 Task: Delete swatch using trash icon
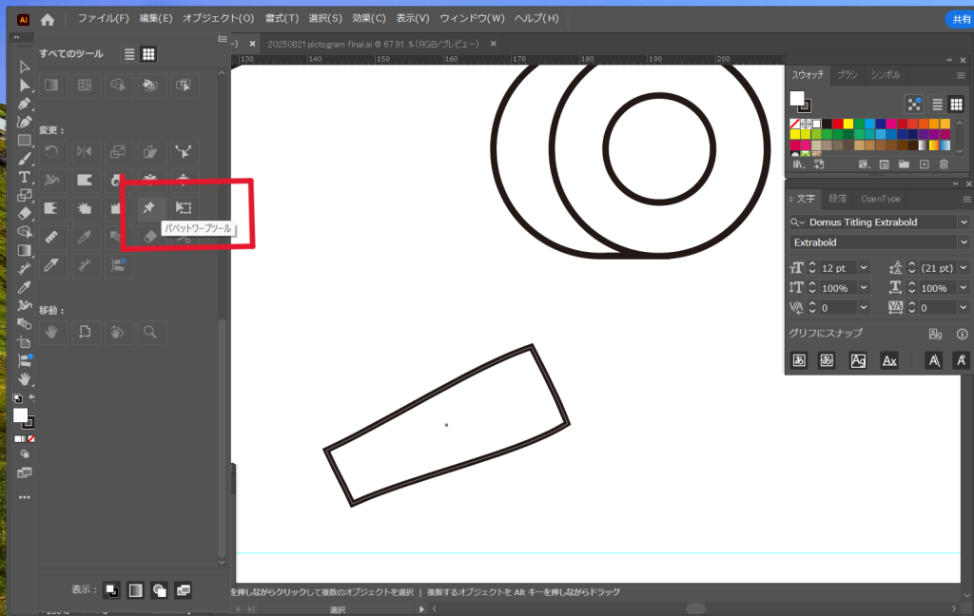[944, 164]
